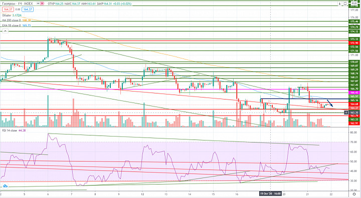The image size is (361, 198).
Task: Click the red 164.37 sell button
Action: coord(8,9)
